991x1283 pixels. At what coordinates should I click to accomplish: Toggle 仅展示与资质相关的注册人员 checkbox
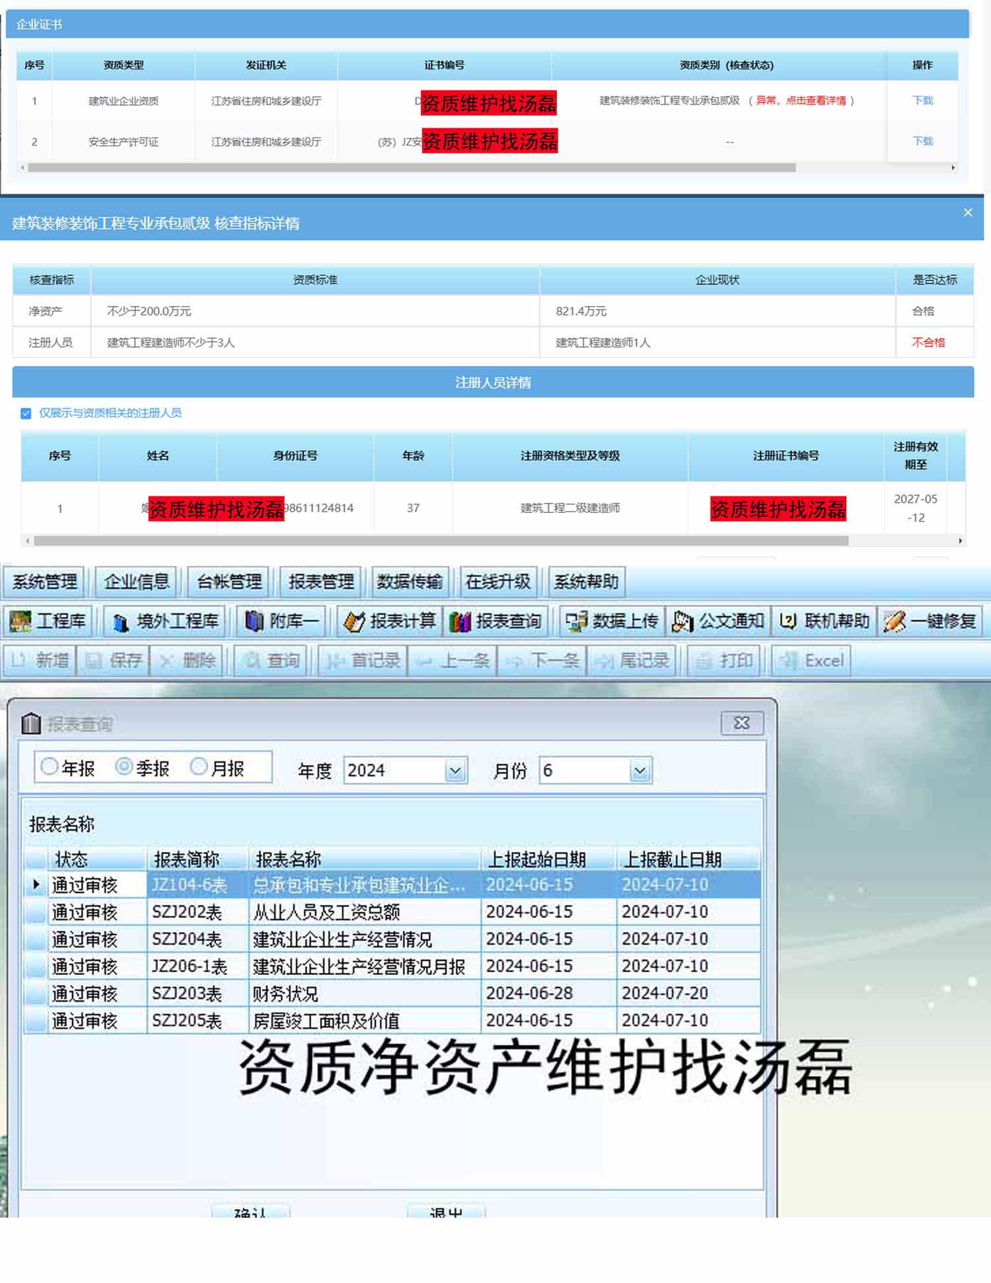(26, 413)
